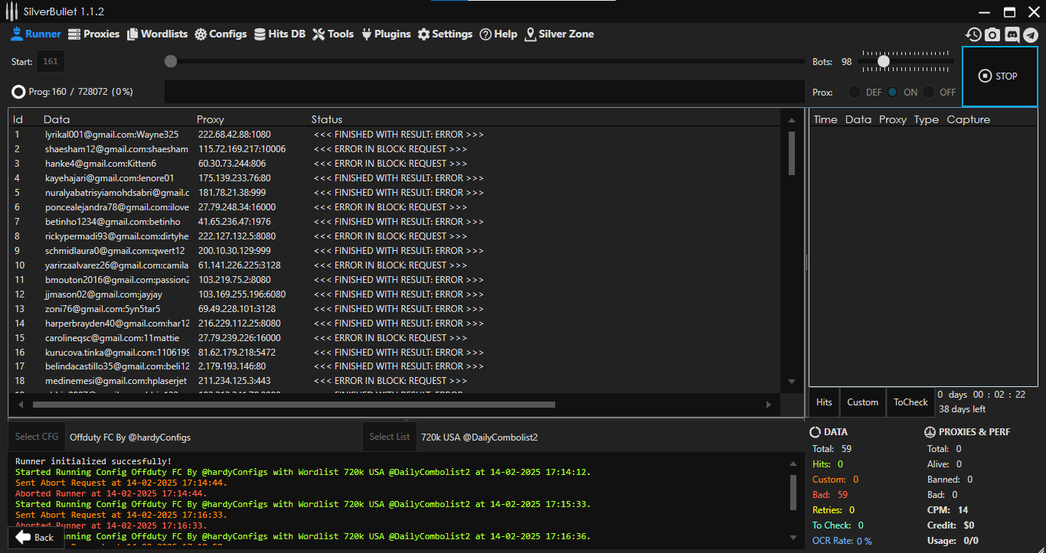1046x553 pixels.
Task: Click the Back button
Action: click(35, 538)
